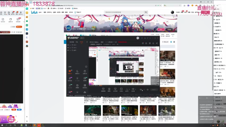Click the dark message button beside follow button
The height and width of the screenshot is (127, 226).
169,30
